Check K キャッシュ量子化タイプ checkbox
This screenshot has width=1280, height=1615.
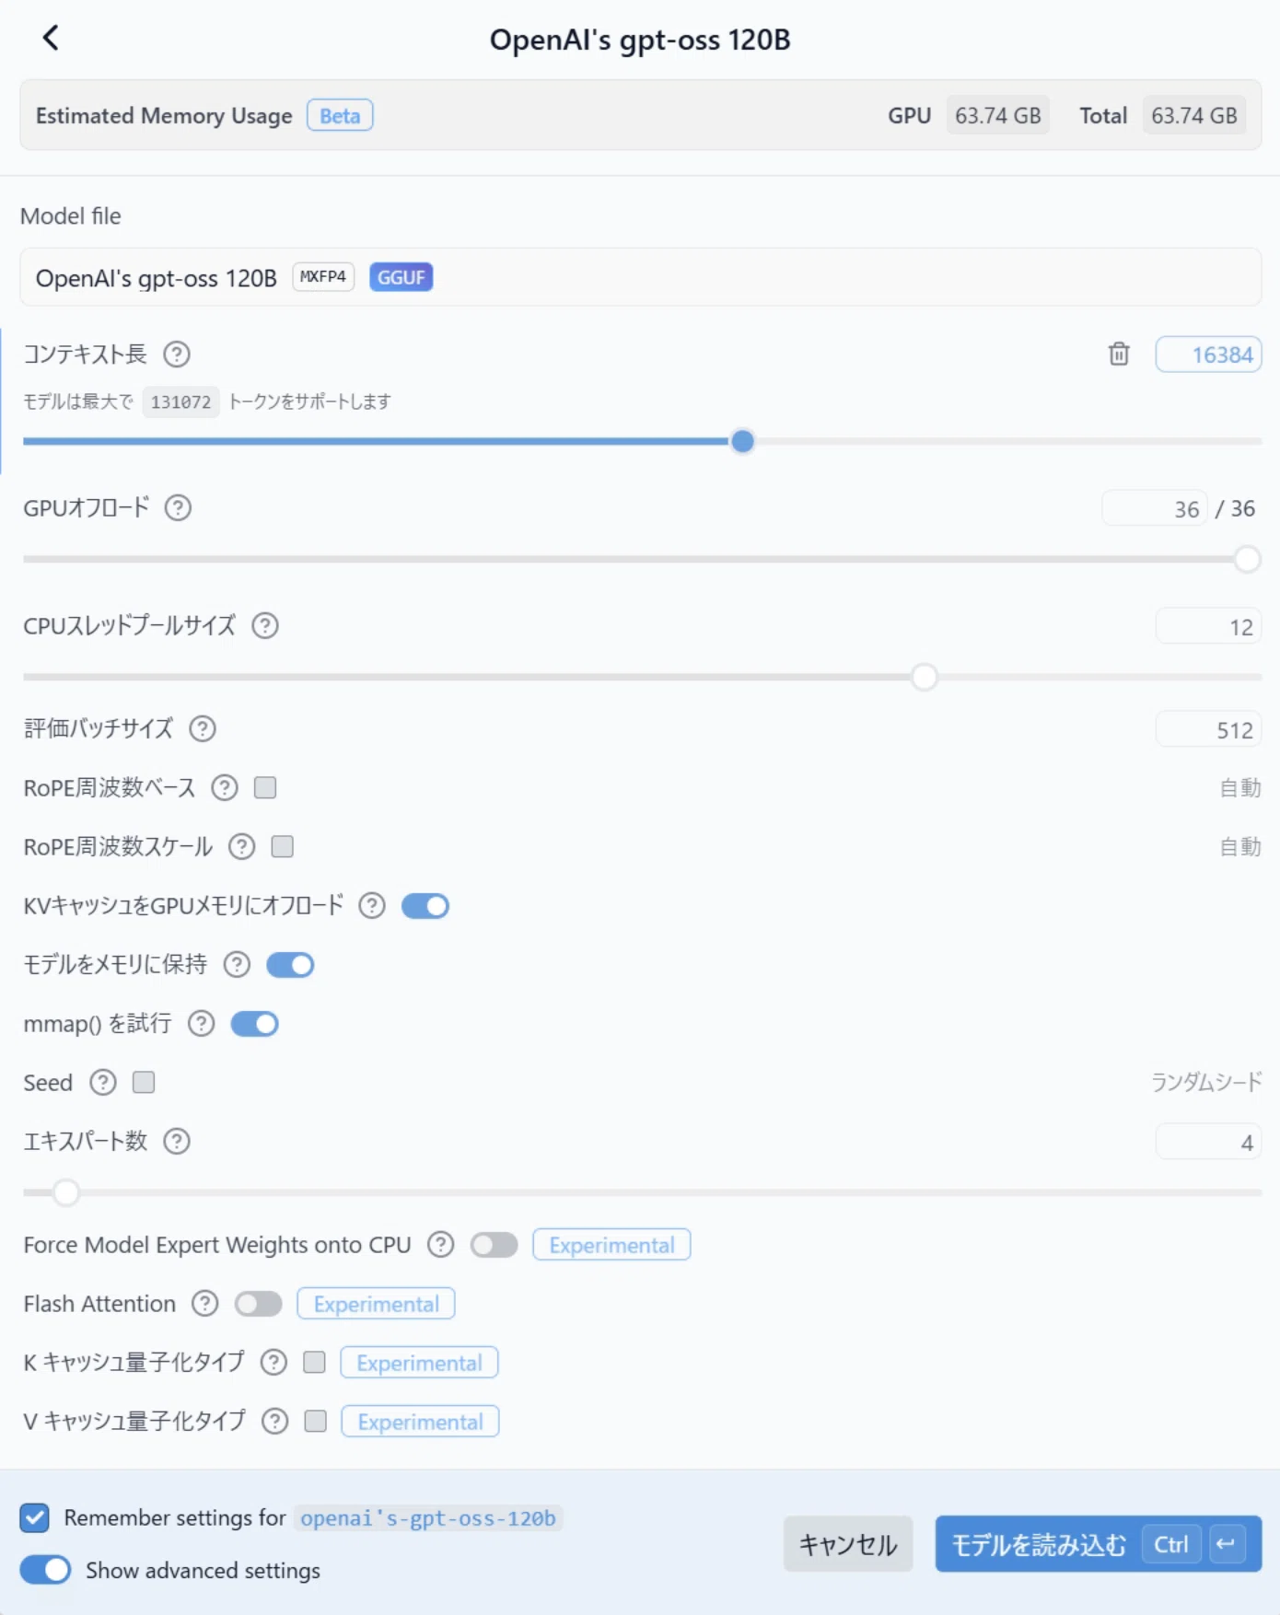[x=315, y=1362]
